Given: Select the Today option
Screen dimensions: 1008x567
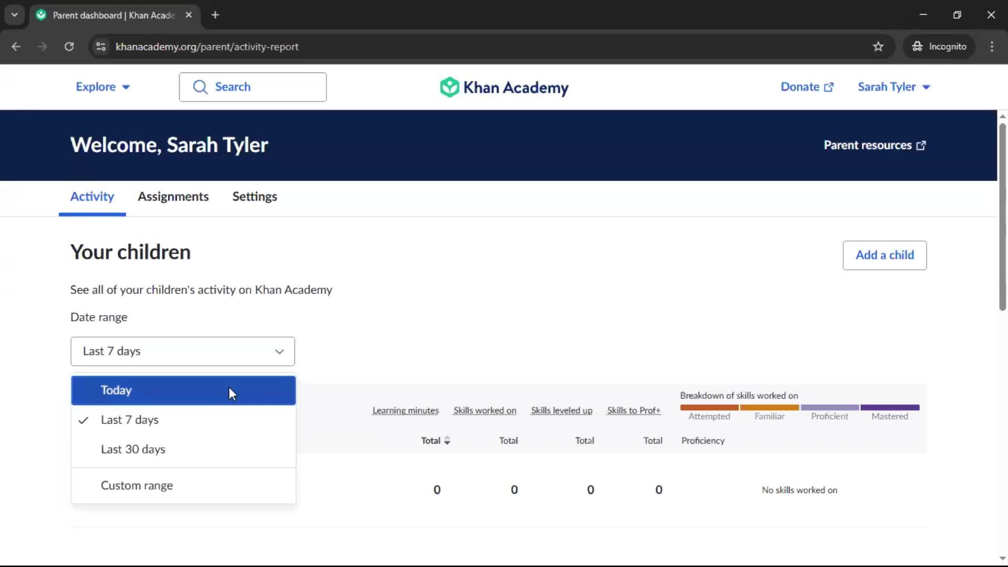Looking at the screenshot, I should pos(183,390).
